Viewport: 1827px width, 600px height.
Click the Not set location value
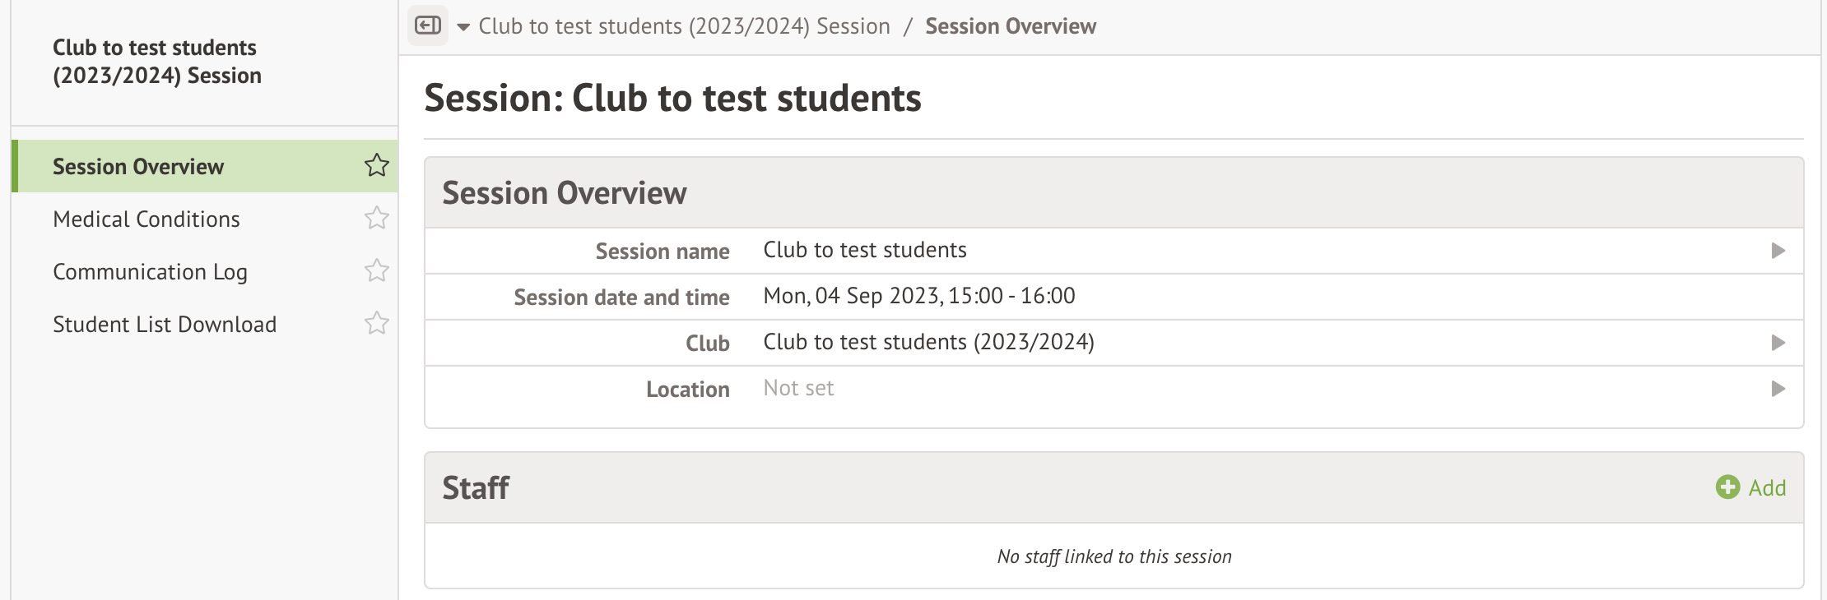(798, 388)
